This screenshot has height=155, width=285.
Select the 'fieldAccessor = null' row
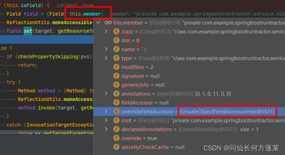(x=189, y=102)
